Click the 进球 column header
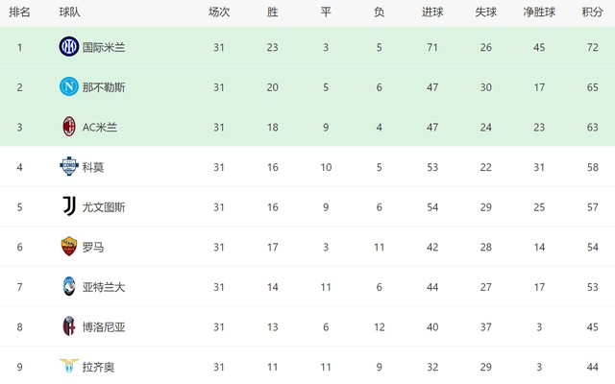The image size is (615, 384). click(x=432, y=12)
